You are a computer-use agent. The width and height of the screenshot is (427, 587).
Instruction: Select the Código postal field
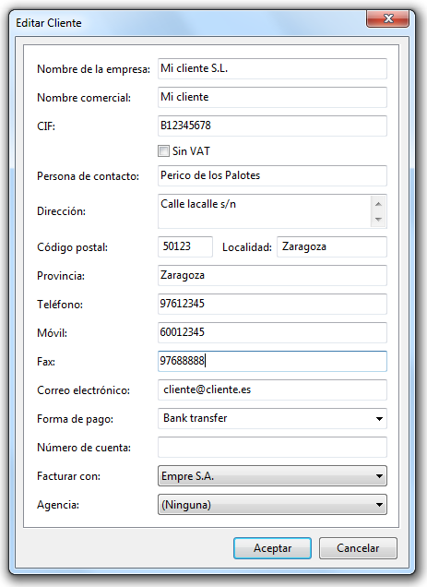185,246
